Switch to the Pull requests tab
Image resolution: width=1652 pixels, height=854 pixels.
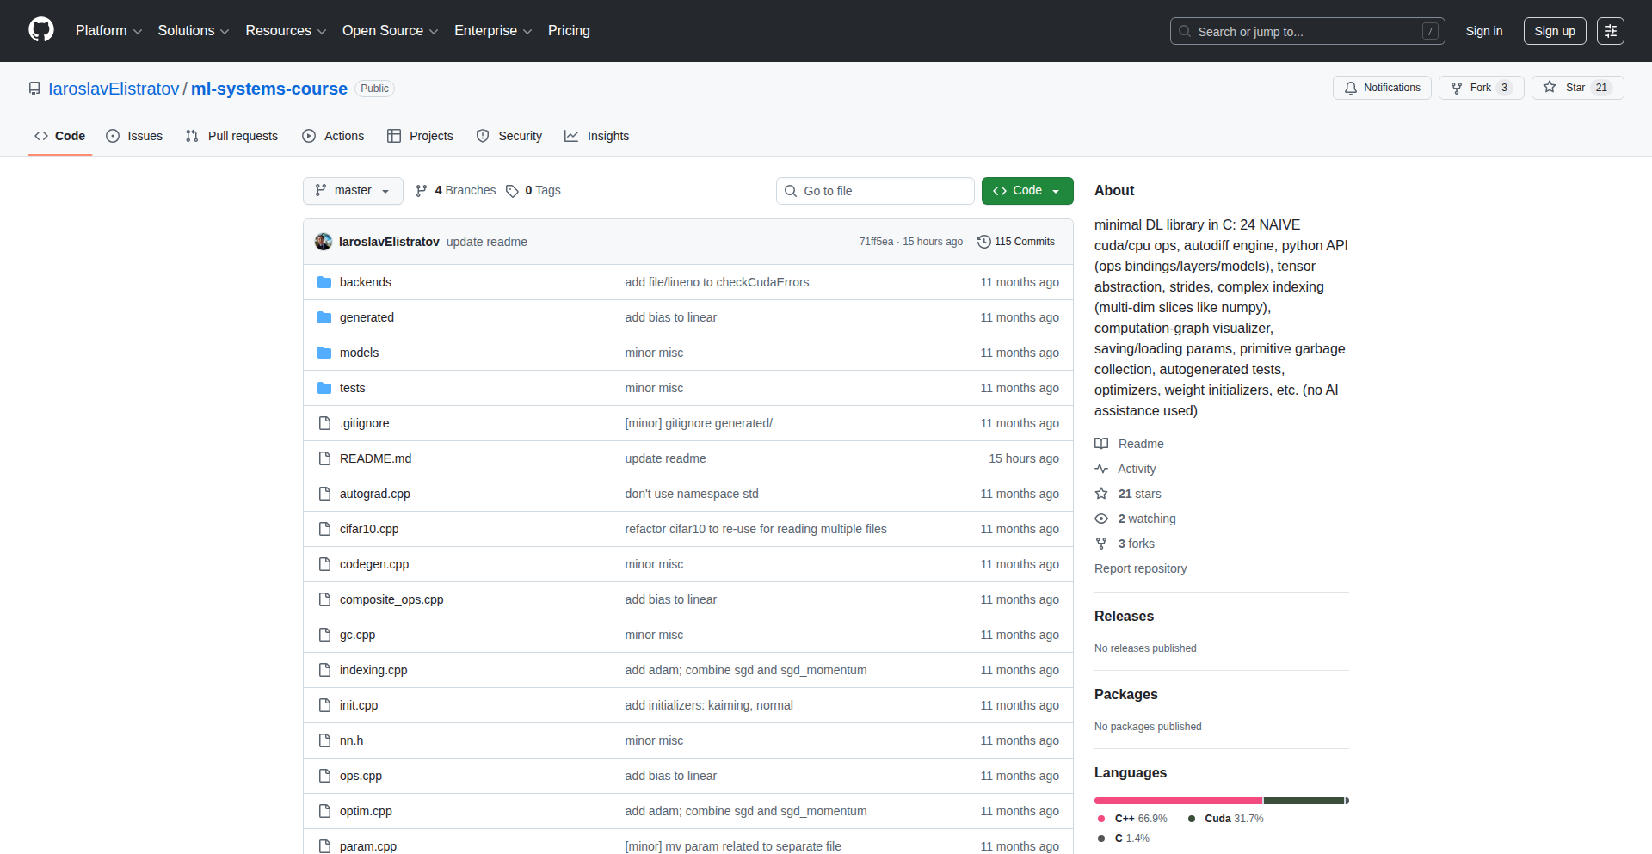[231, 136]
